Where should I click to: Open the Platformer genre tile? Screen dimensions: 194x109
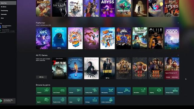pos(124,91)
